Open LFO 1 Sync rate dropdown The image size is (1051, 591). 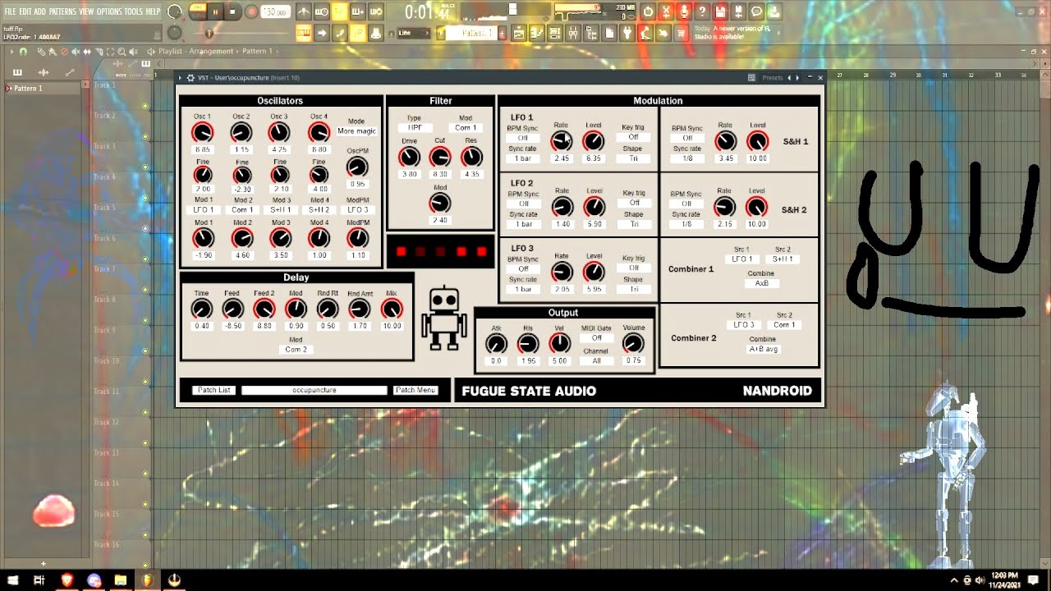click(523, 158)
